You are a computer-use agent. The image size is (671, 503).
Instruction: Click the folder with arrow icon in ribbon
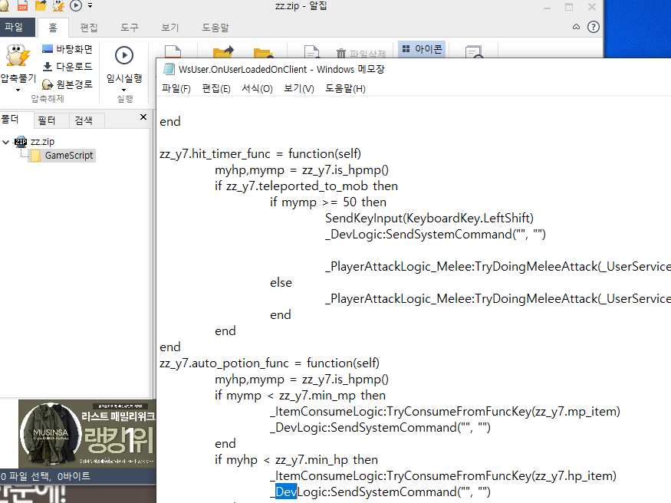(x=223, y=51)
